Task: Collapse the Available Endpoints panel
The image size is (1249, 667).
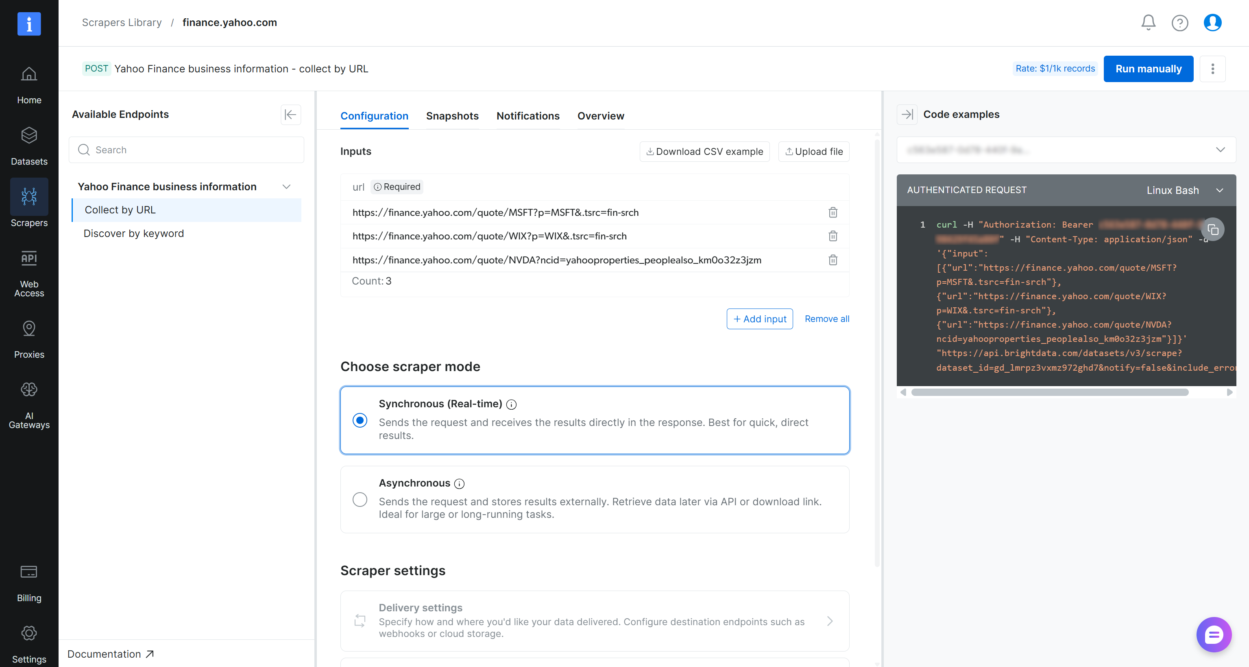Action: click(x=290, y=114)
